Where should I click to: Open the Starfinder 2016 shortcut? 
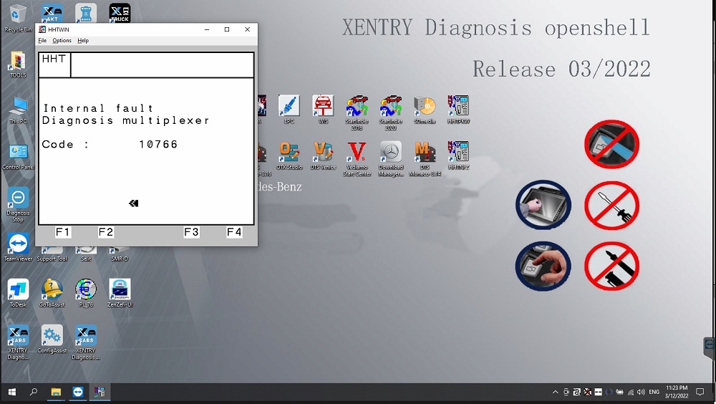[x=357, y=113]
